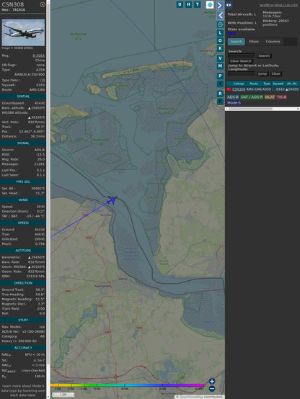300x399 pixels.
Task: Click the Mach value 0.756
Action: [x=40, y=243]
